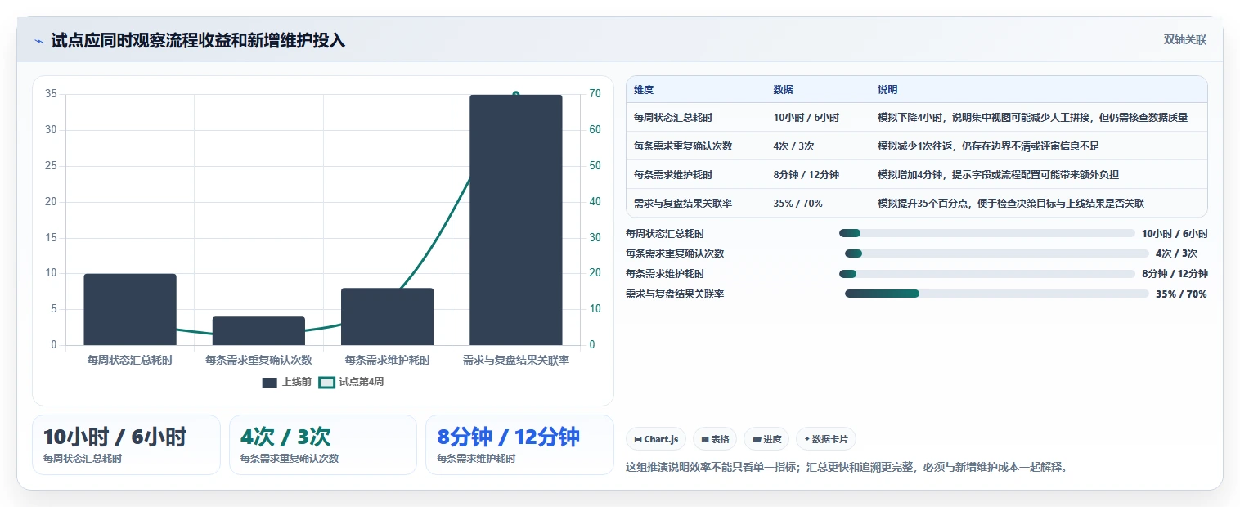Click the teal-outlined 试点第4周 legend box
Image resolution: width=1240 pixels, height=507 pixels.
[326, 382]
